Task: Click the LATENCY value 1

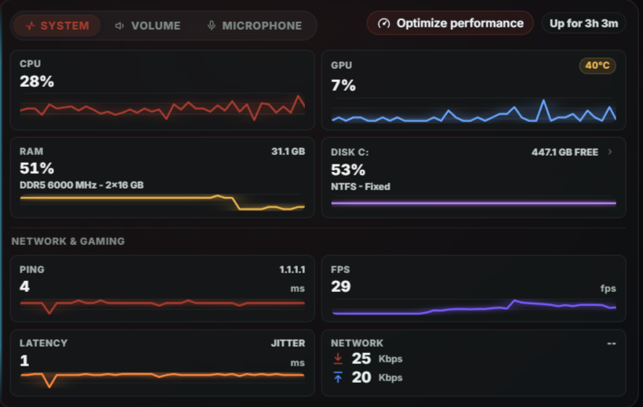Action: (24, 361)
